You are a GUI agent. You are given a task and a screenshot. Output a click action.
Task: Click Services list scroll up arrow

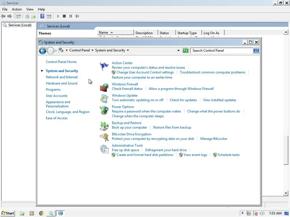[286, 32]
